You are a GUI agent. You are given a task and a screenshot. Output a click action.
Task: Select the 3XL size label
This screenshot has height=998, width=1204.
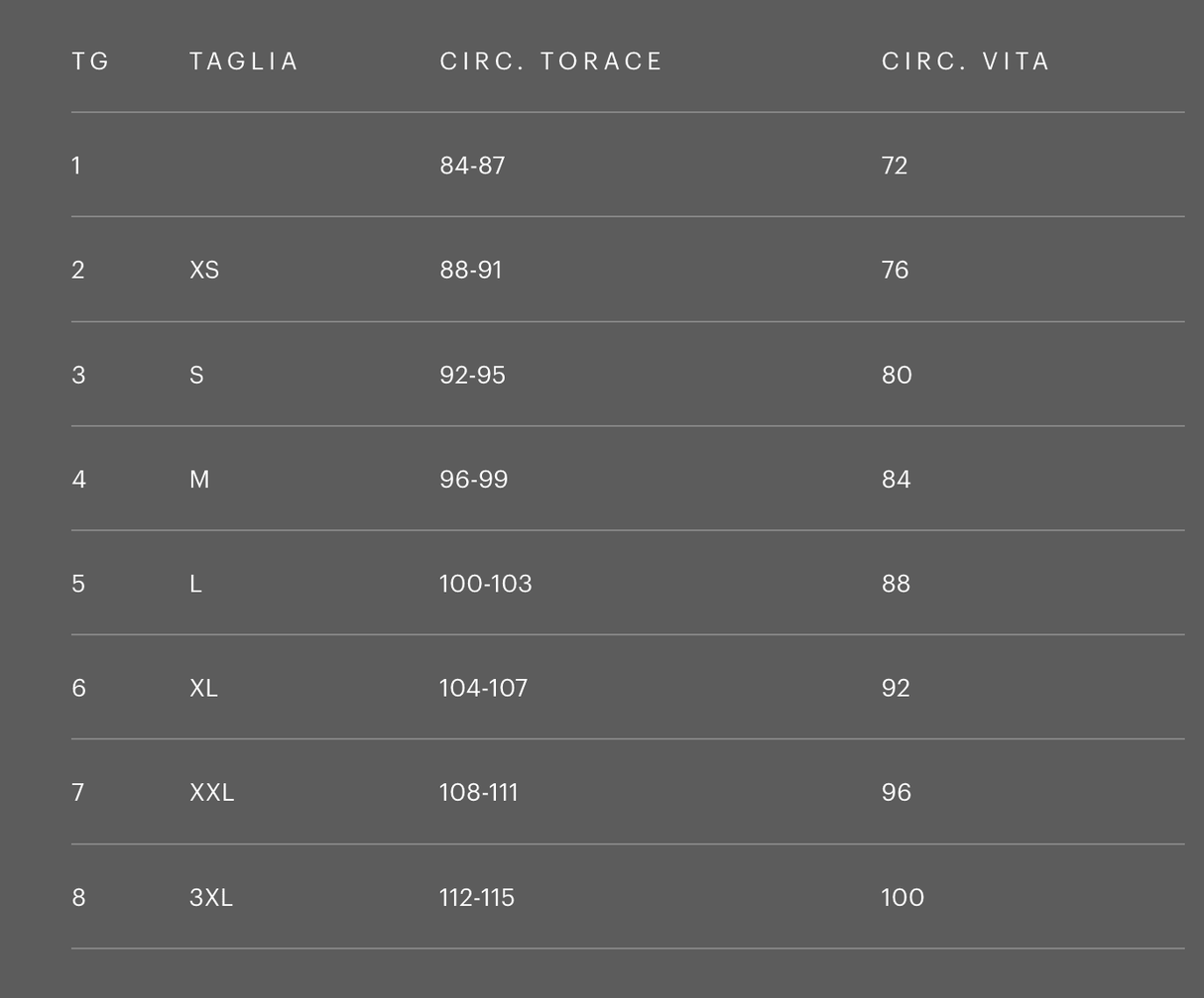click(x=211, y=898)
